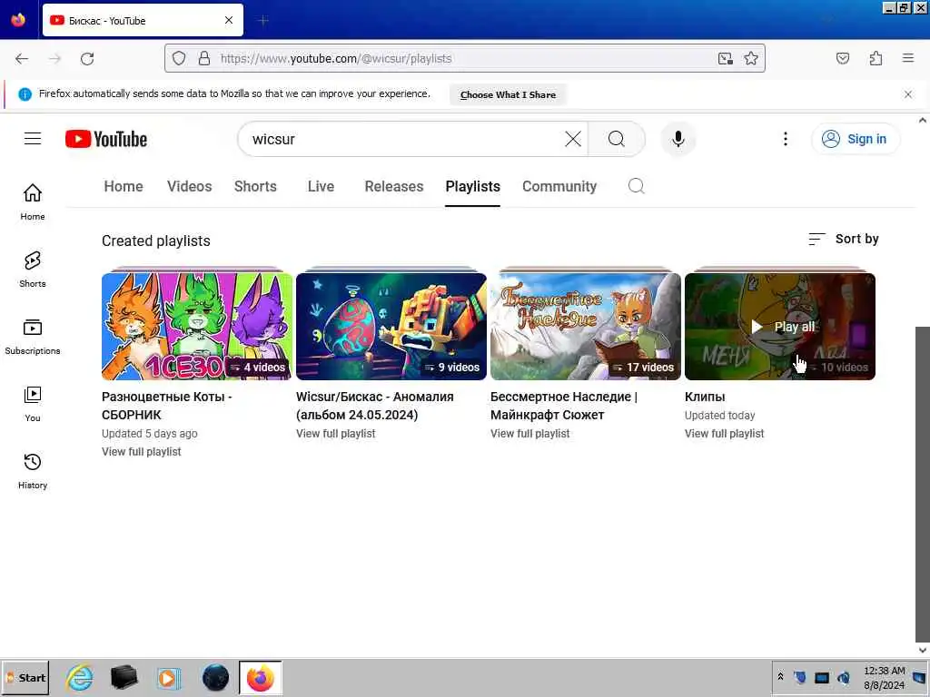The image size is (930, 697).
Task: Go back with browser back arrow
Action: tap(22, 58)
